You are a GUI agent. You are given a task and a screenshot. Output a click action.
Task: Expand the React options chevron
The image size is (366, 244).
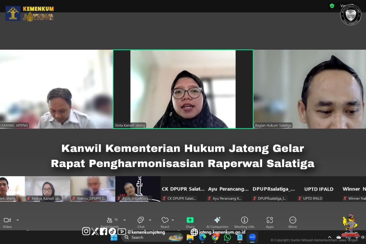(x=173, y=220)
